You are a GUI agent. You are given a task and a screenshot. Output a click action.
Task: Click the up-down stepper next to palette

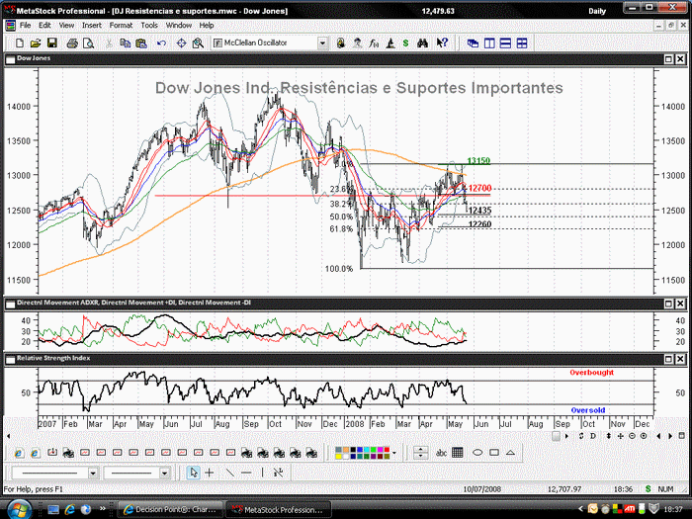click(420, 453)
